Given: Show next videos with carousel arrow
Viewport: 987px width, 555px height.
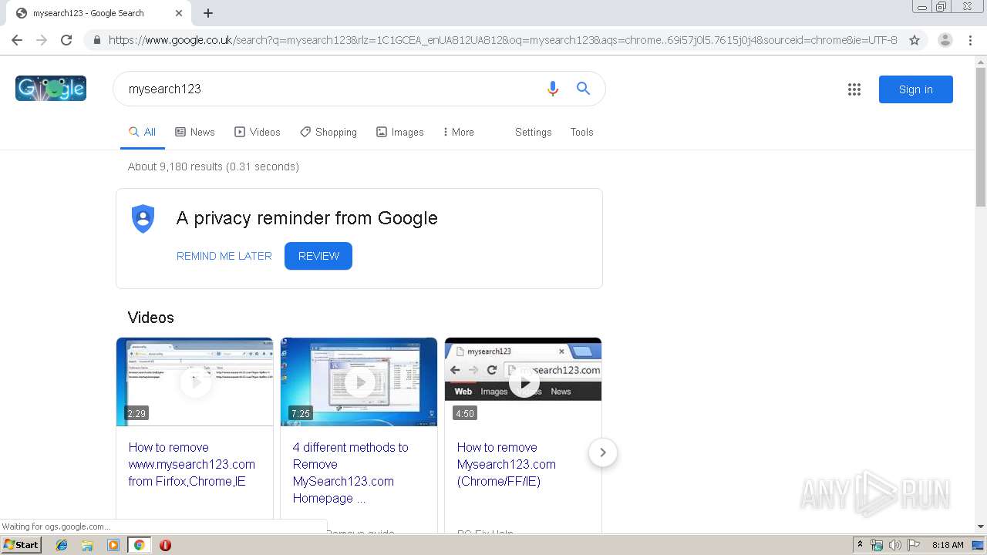Looking at the screenshot, I should [603, 452].
